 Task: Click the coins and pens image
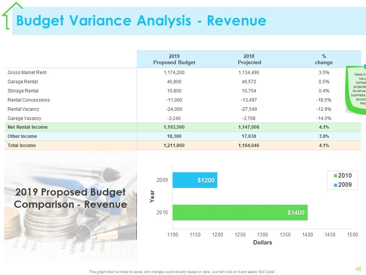(x=71, y=207)
